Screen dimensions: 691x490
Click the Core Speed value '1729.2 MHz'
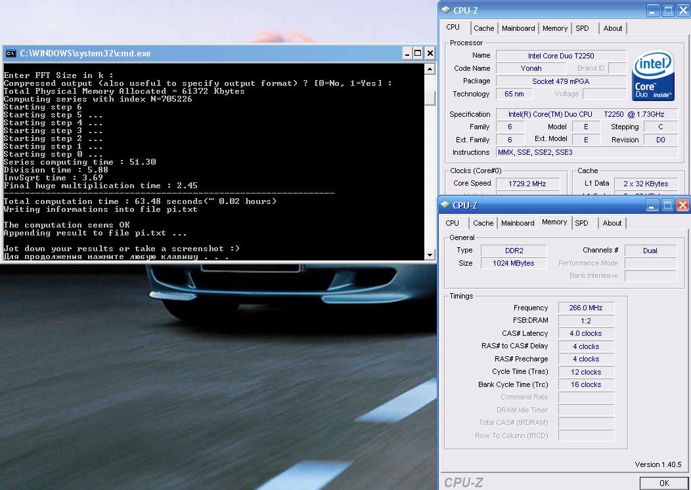tap(527, 184)
